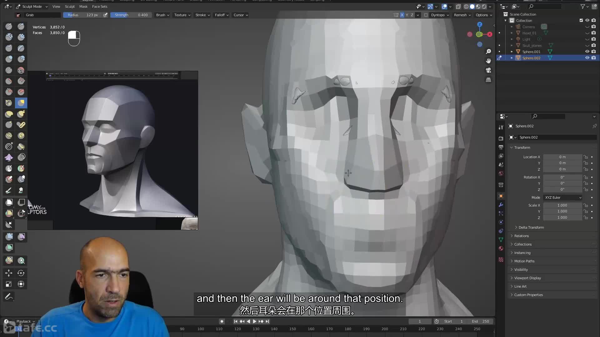Disable Sphere.002 render camera icon
Screen dimensions: 600x337
point(593,58)
